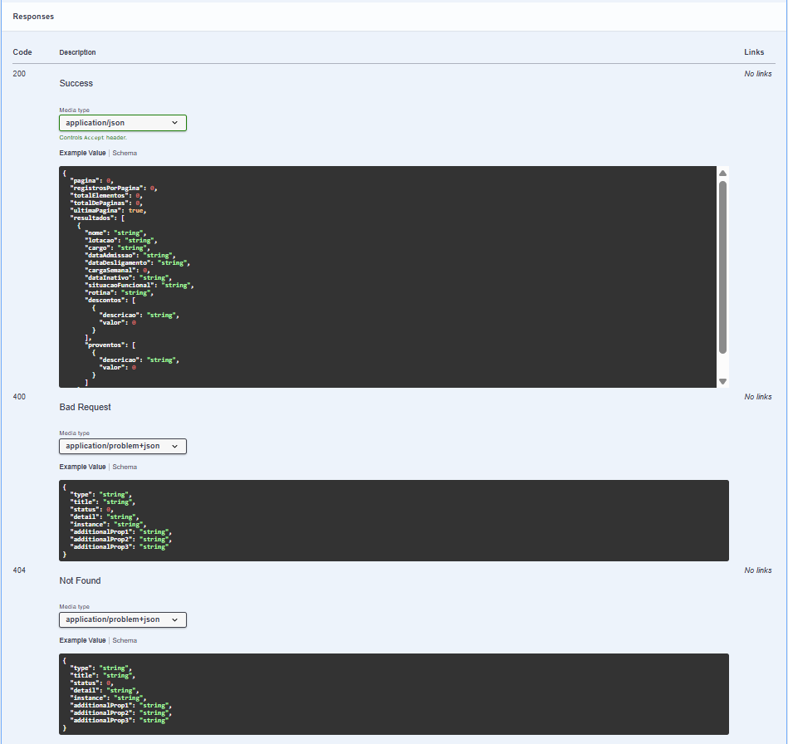Select Example Value tab under 200 Success
788x744 pixels.
tap(82, 153)
